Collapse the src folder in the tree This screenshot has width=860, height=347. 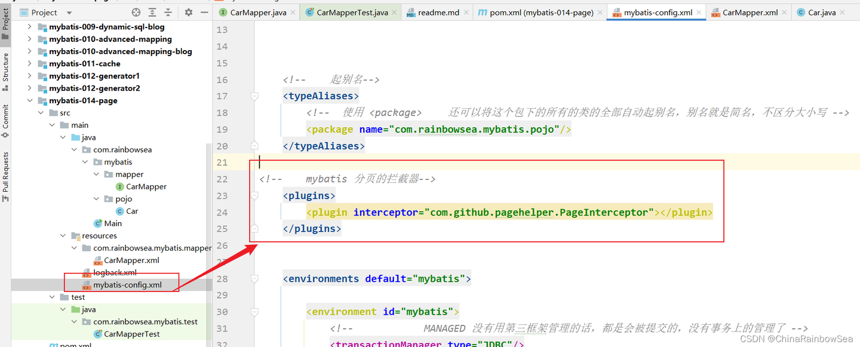41,112
